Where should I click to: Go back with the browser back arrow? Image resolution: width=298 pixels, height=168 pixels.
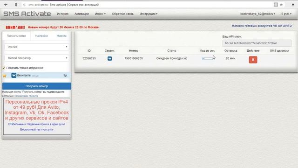[6, 5]
